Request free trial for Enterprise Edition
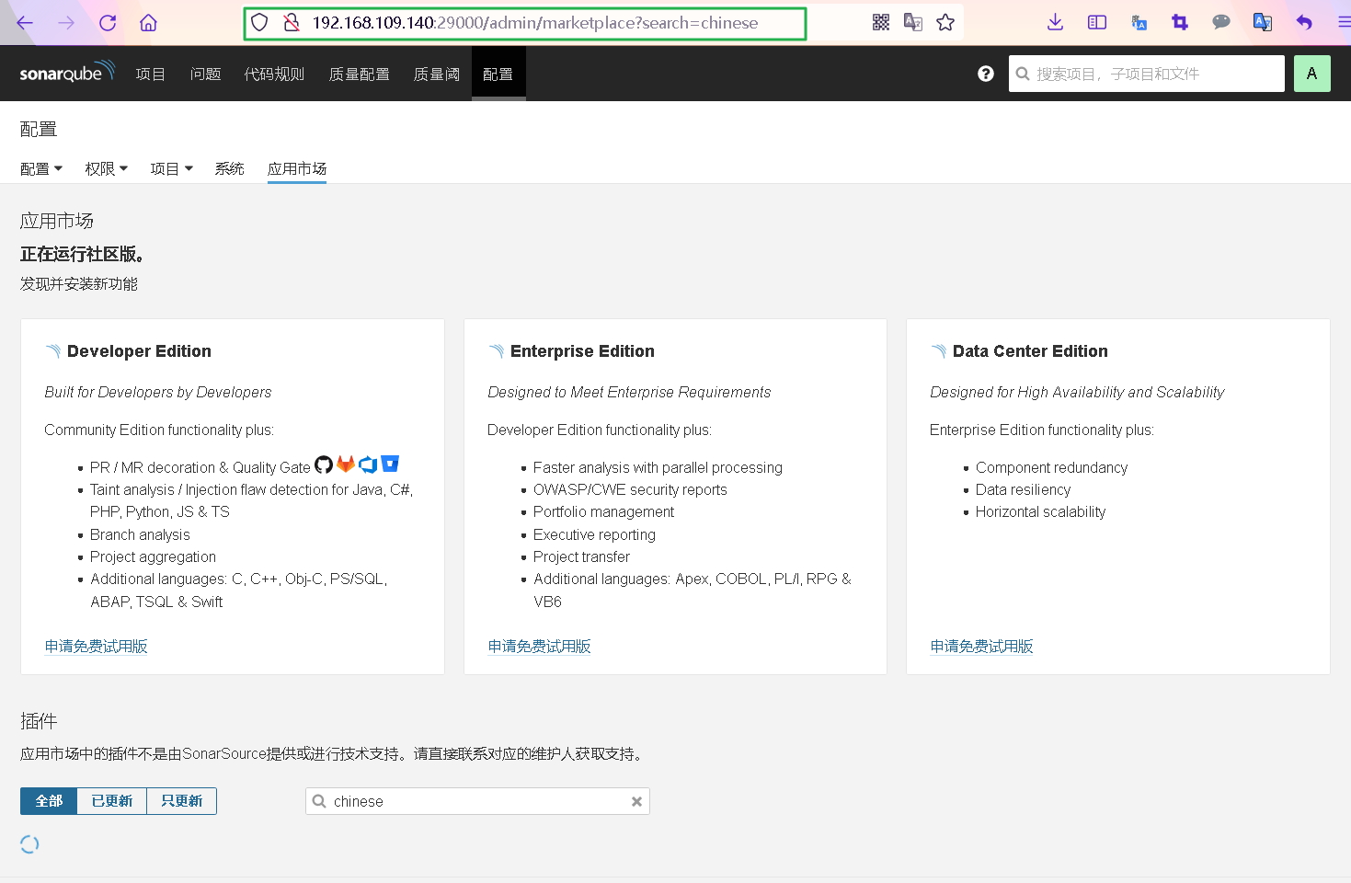Image resolution: width=1351 pixels, height=883 pixels. point(540,647)
